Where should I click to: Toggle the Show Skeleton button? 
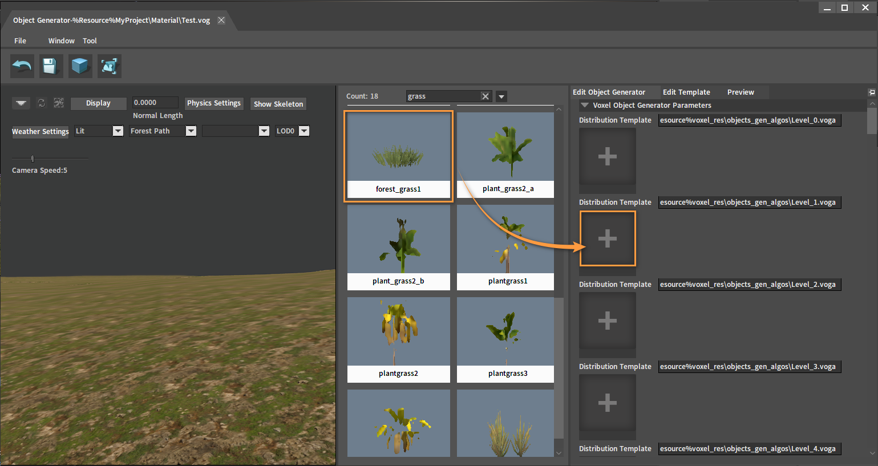(x=278, y=104)
